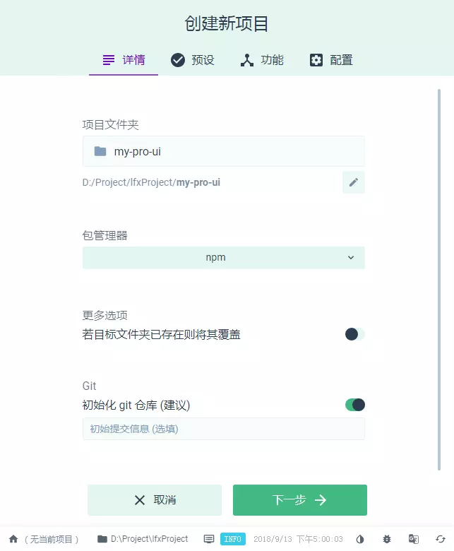Screen dimensions: 454x551
Task: Click the refresh icon in status bar
Action: point(441,539)
